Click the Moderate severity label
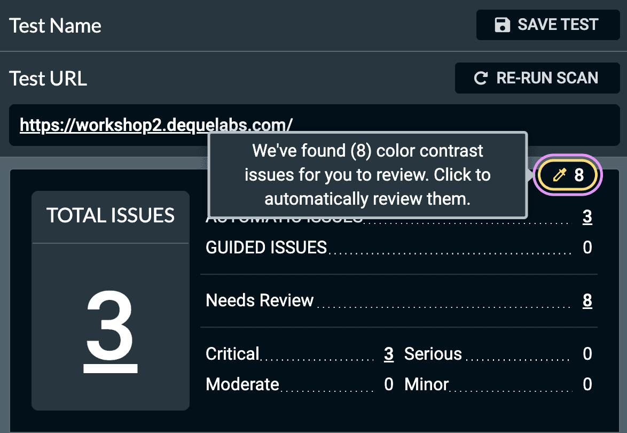The image size is (627, 433). point(242,384)
